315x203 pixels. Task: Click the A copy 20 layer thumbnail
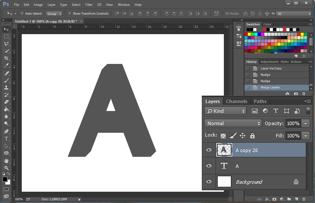224,150
